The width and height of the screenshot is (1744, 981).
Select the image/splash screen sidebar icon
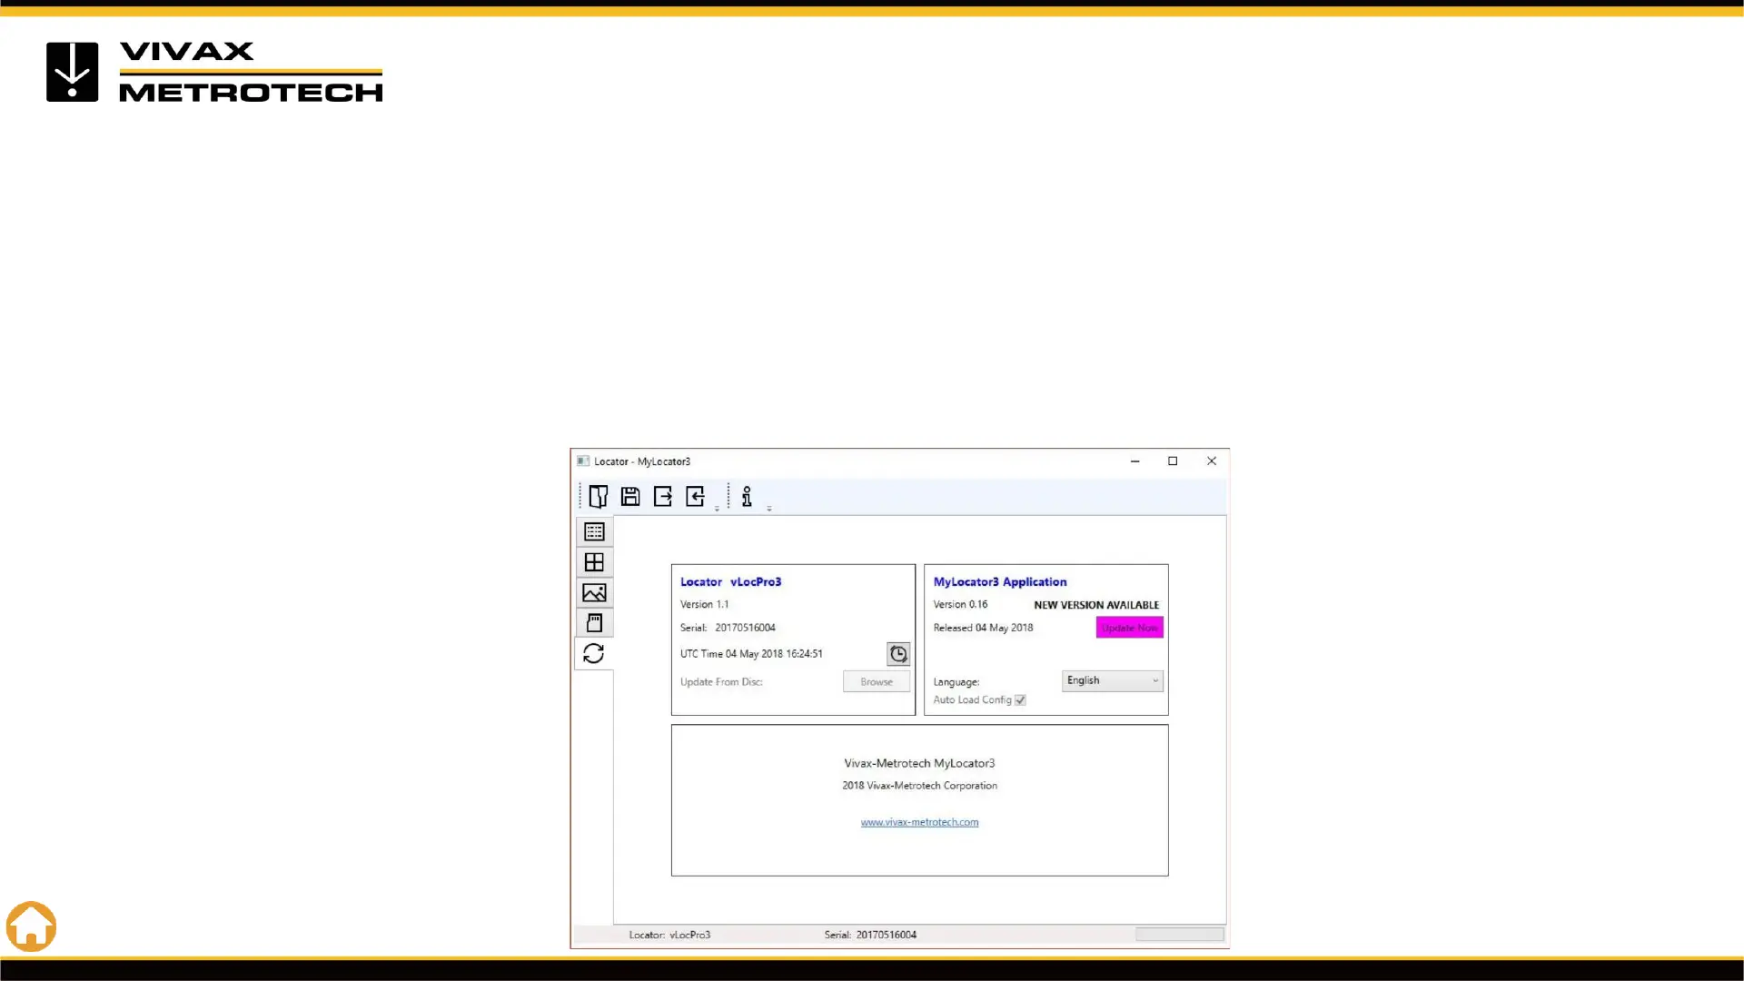click(x=594, y=593)
